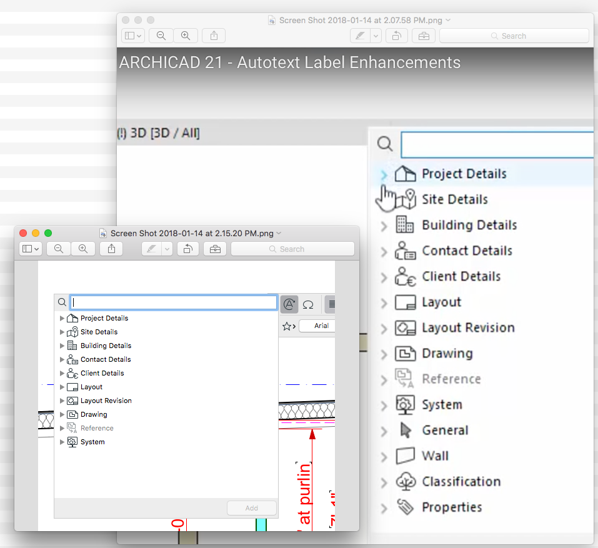
Task: Expand Properties chevron in the large list
Action: [x=384, y=508]
